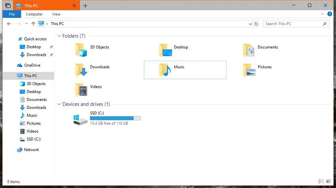Image resolution: width=336 pixels, height=188 pixels.
Task: Expand the ribbon with the chevron
Action: coord(323,14)
